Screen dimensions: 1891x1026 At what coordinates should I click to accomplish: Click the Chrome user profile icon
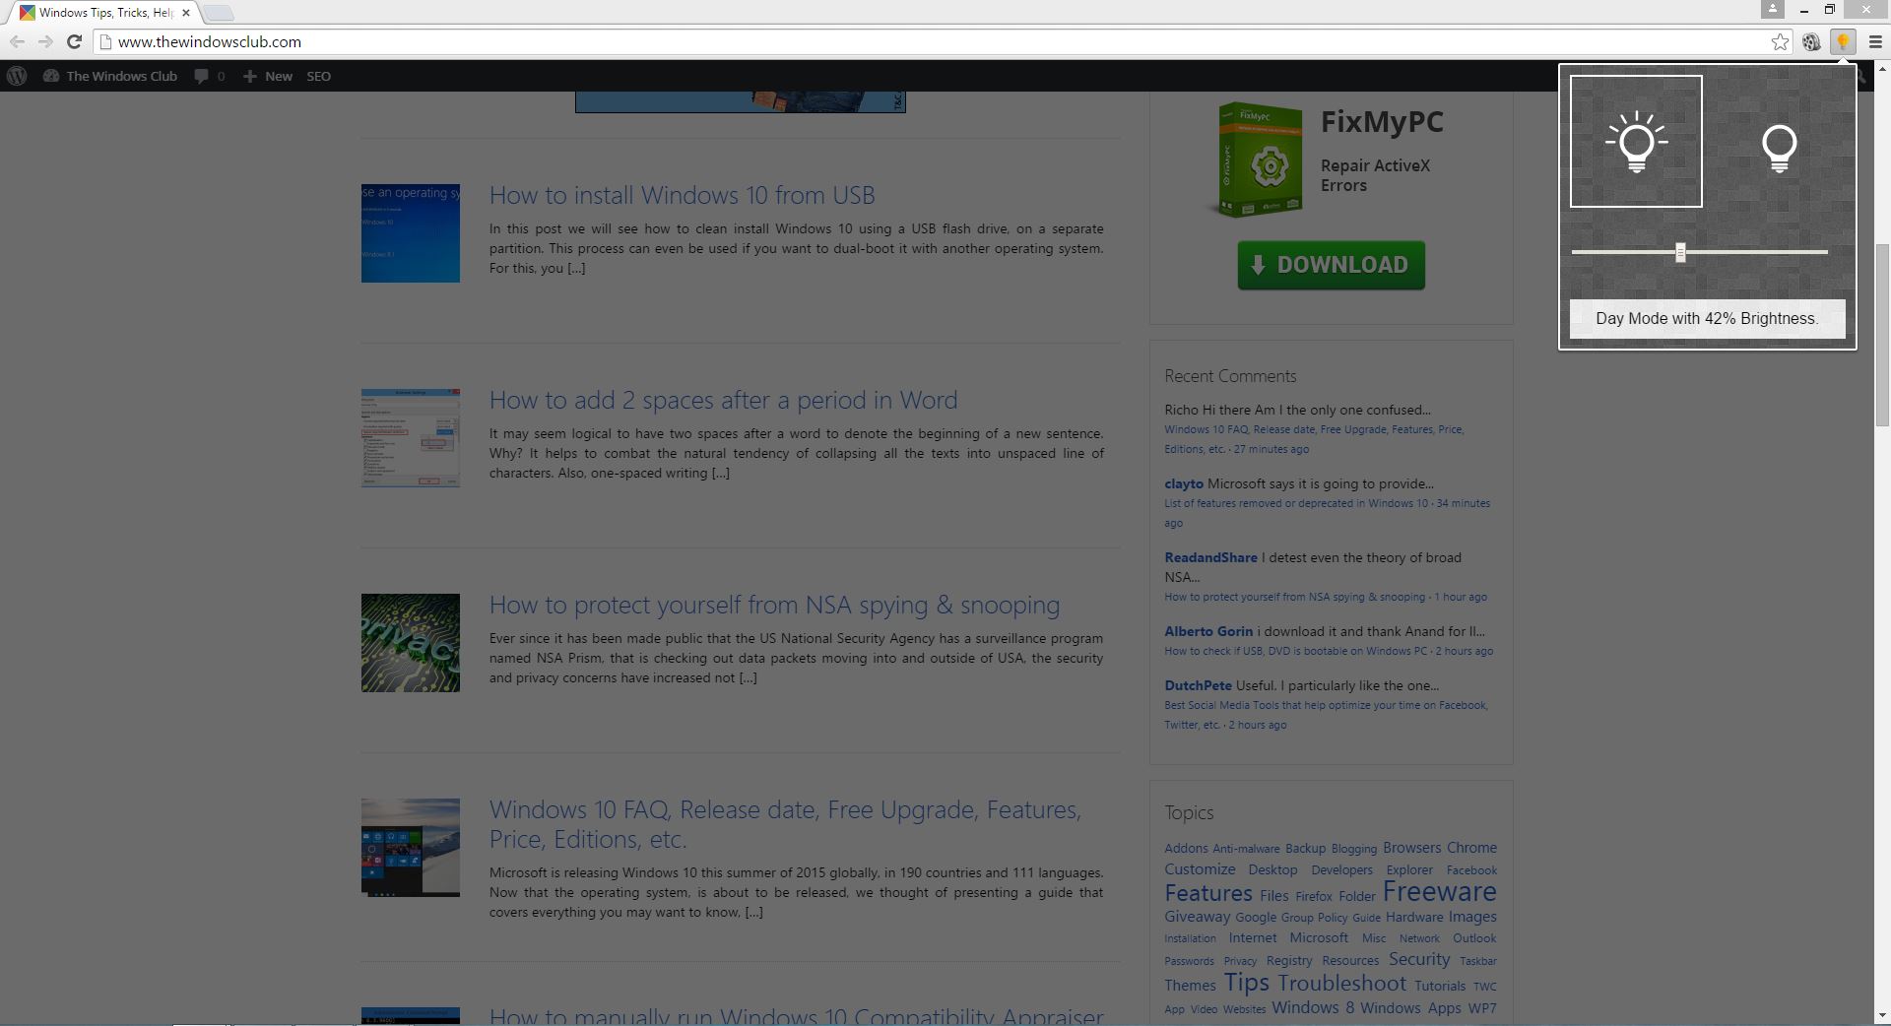pyautogui.click(x=1773, y=9)
